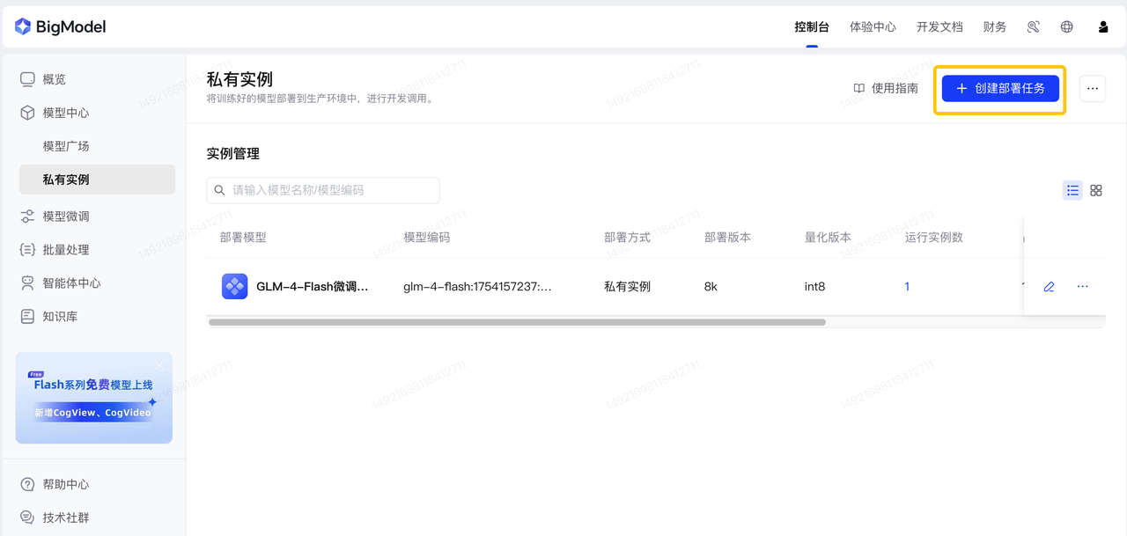
Task: Open the 控制台 tab
Action: (812, 26)
